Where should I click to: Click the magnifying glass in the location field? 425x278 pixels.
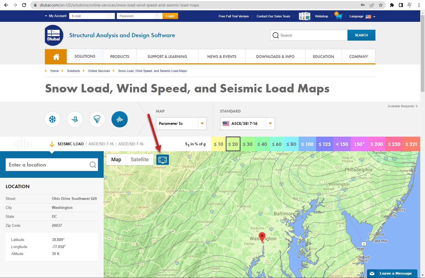point(93,165)
